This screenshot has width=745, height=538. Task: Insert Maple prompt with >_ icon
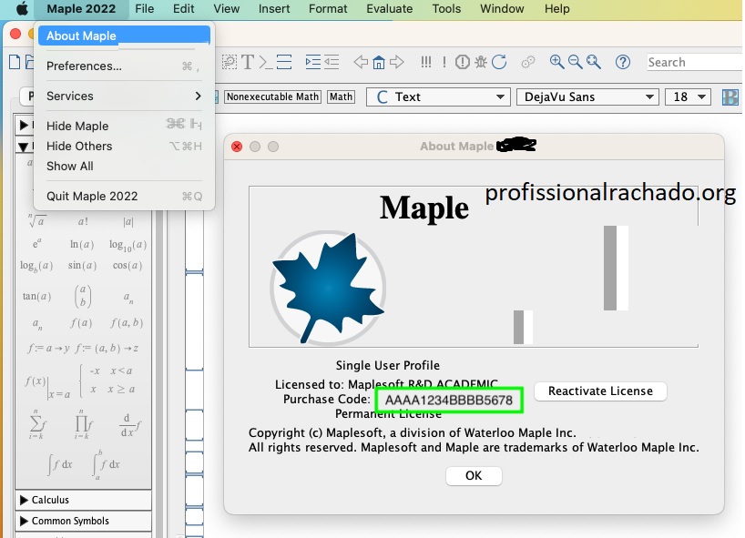(266, 62)
